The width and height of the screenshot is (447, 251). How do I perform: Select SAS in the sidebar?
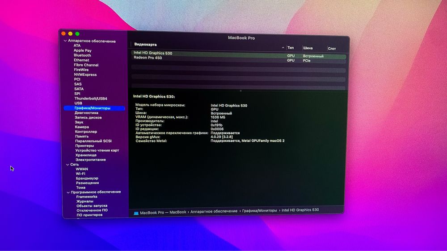click(x=78, y=84)
